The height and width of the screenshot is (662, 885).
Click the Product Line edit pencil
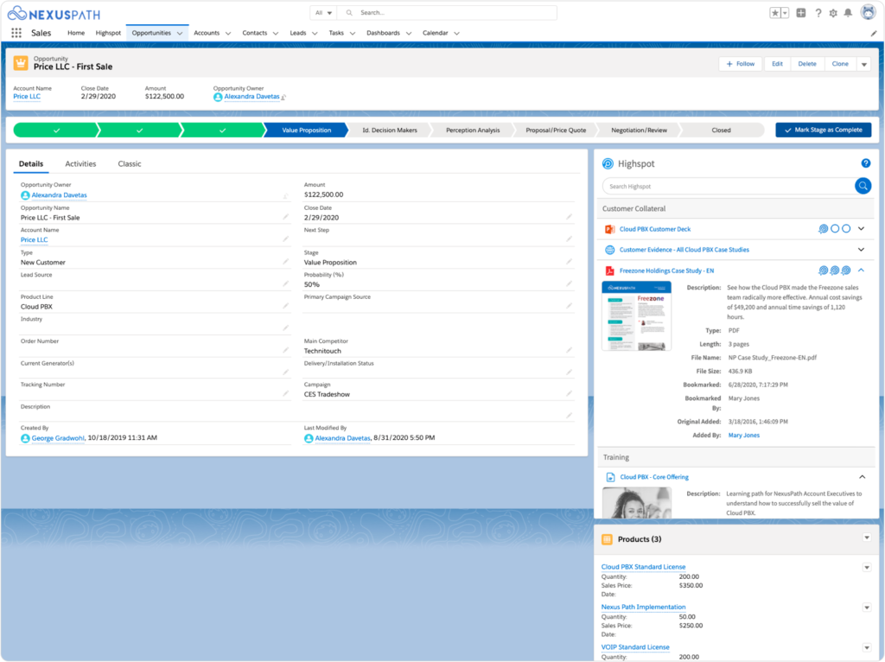pos(285,306)
